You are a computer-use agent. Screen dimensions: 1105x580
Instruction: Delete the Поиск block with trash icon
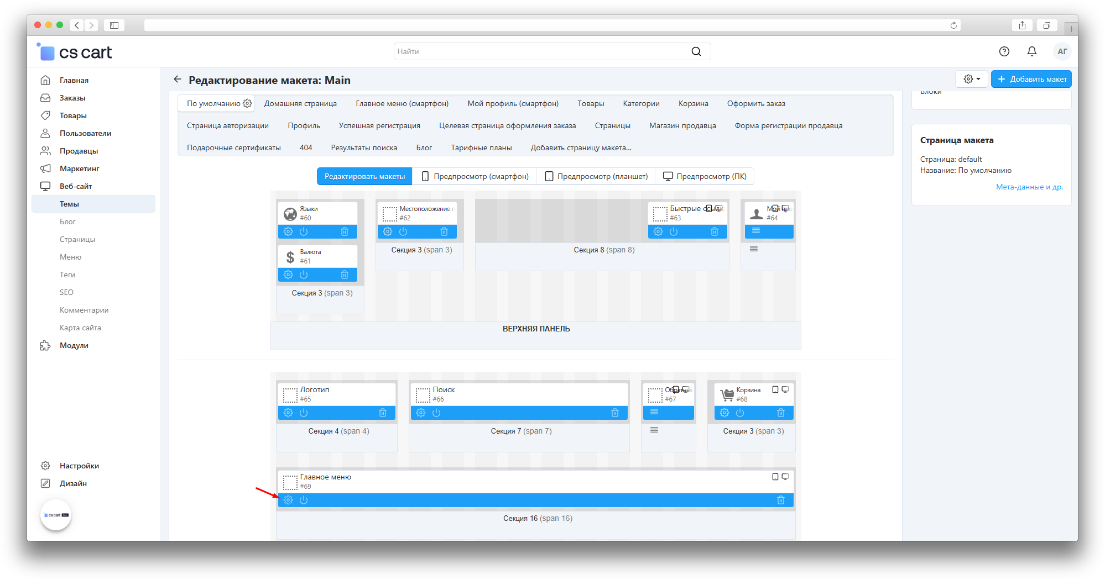click(x=614, y=413)
